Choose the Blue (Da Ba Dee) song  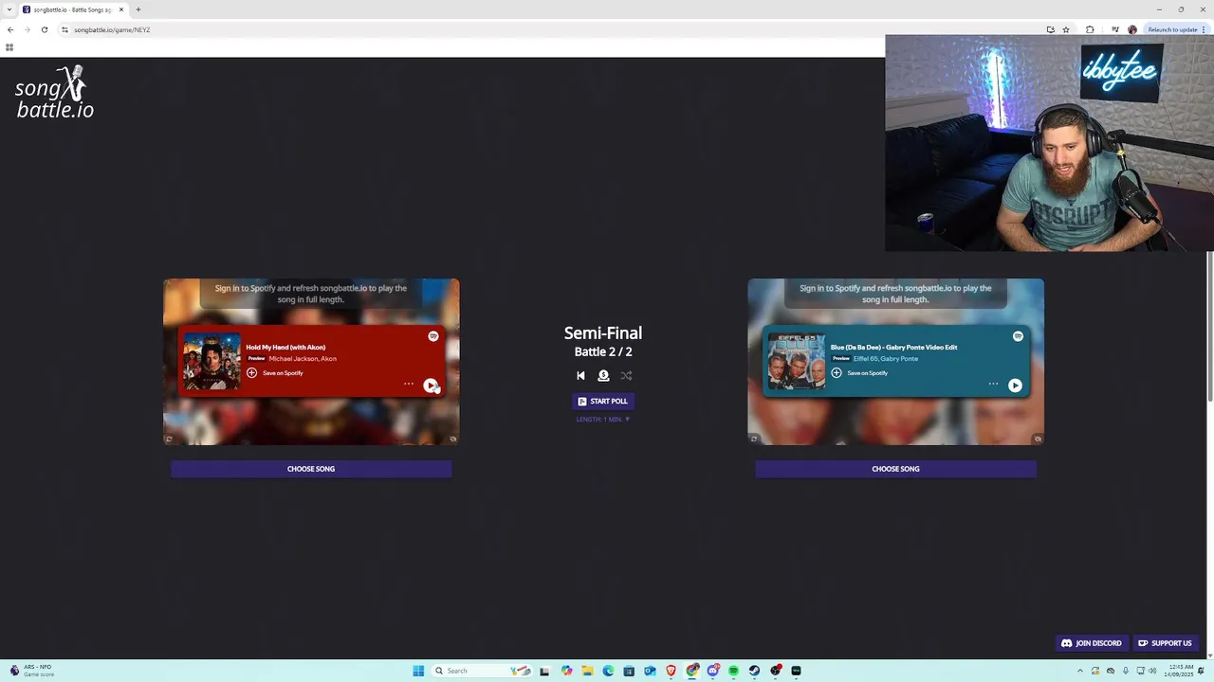pyautogui.click(x=895, y=469)
